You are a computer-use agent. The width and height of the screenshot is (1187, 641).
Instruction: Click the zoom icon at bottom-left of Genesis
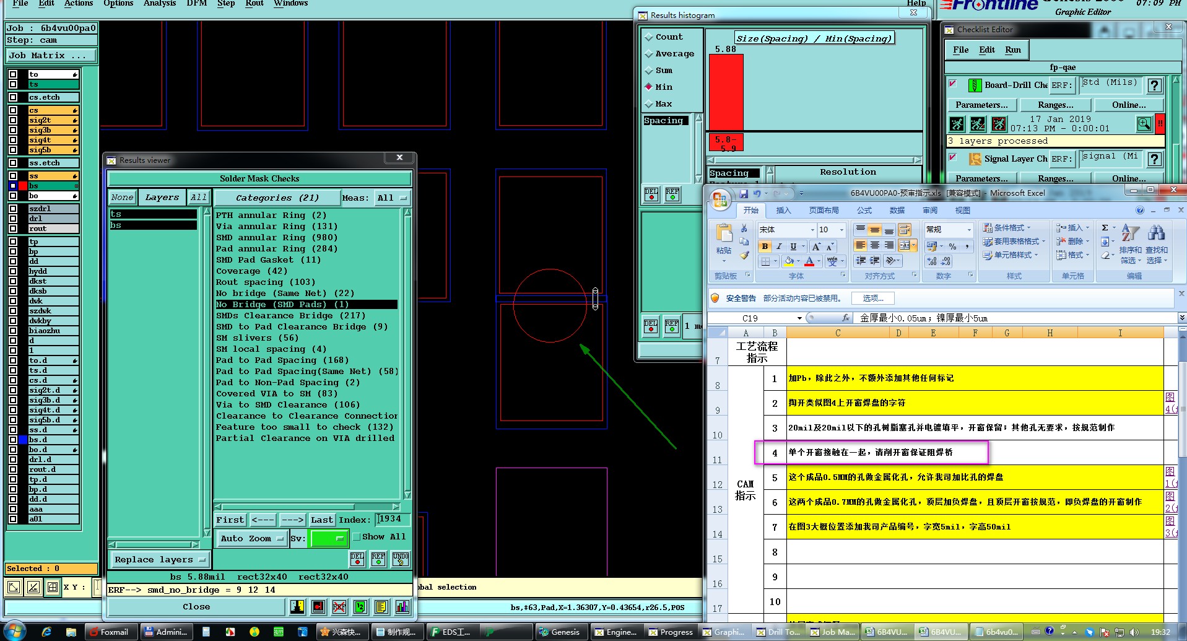coord(14,586)
